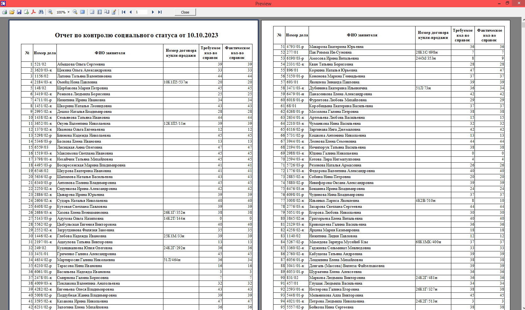The width and height of the screenshot is (525, 310).
Task: Go to the previous page
Action: tap(130, 12)
